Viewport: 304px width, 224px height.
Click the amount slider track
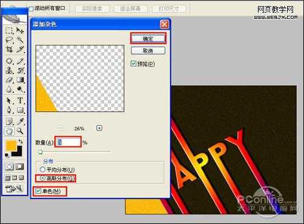[74, 152]
